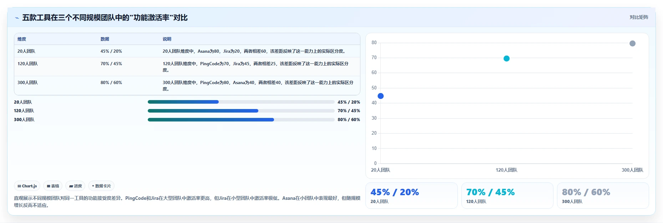
Task: Click the 120人团队 progress bar
Action: 241,111
